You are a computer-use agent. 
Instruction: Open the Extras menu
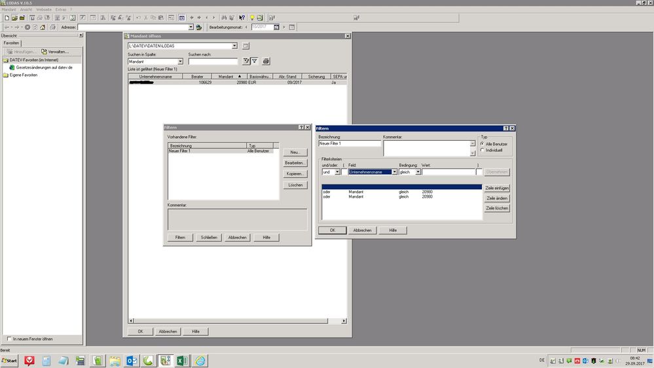click(61, 9)
